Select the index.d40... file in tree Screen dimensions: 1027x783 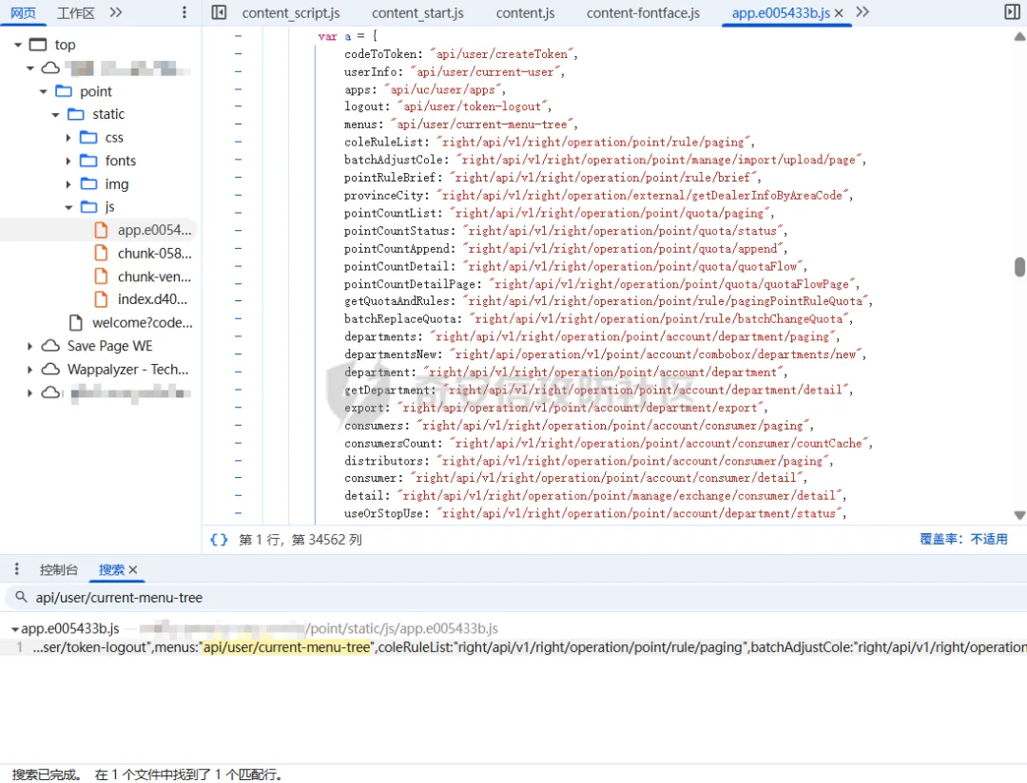[152, 299]
